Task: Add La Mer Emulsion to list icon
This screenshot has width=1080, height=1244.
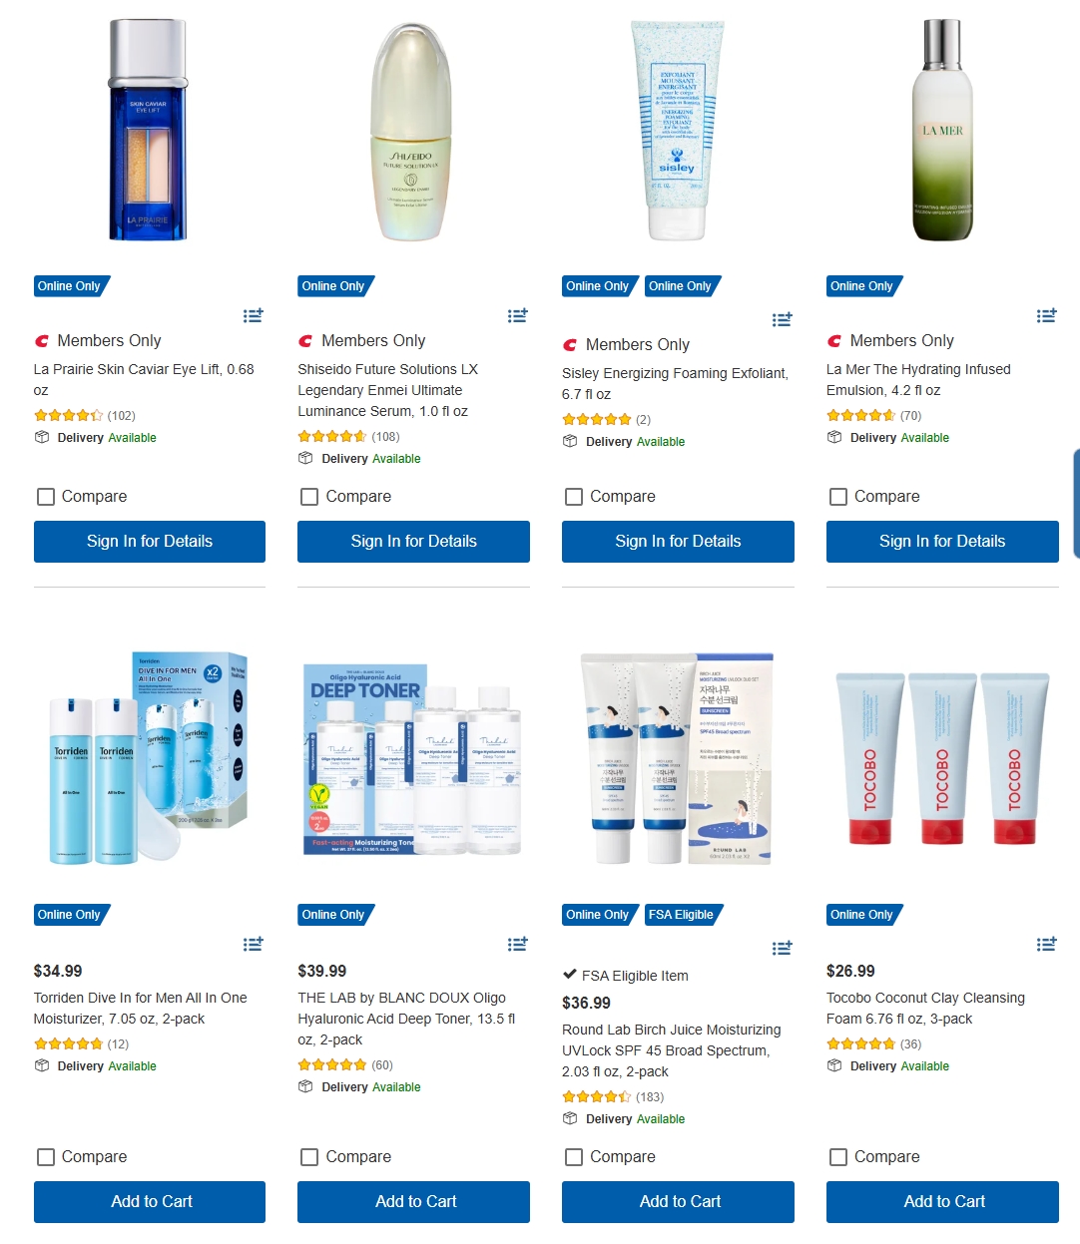Action: 1046,315
